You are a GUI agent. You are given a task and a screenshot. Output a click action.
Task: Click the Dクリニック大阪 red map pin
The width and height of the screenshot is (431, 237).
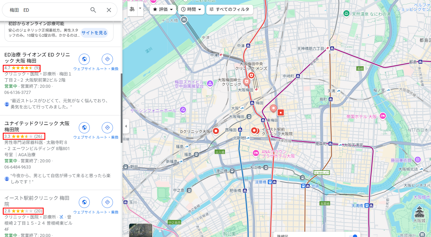click(216, 131)
